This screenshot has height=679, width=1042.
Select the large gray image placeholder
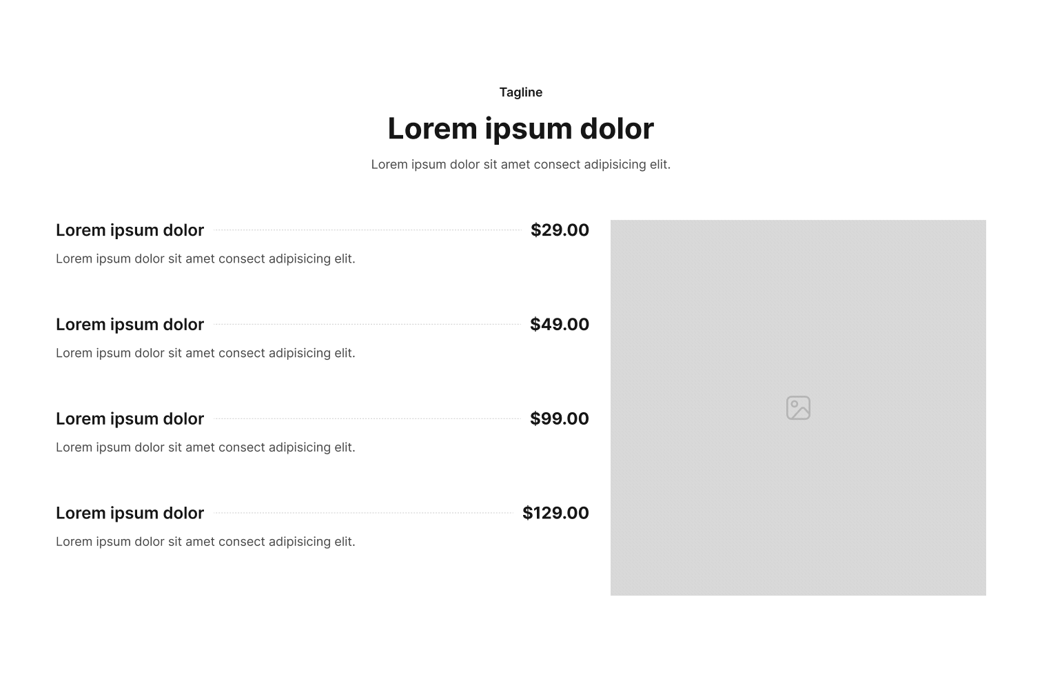798,407
